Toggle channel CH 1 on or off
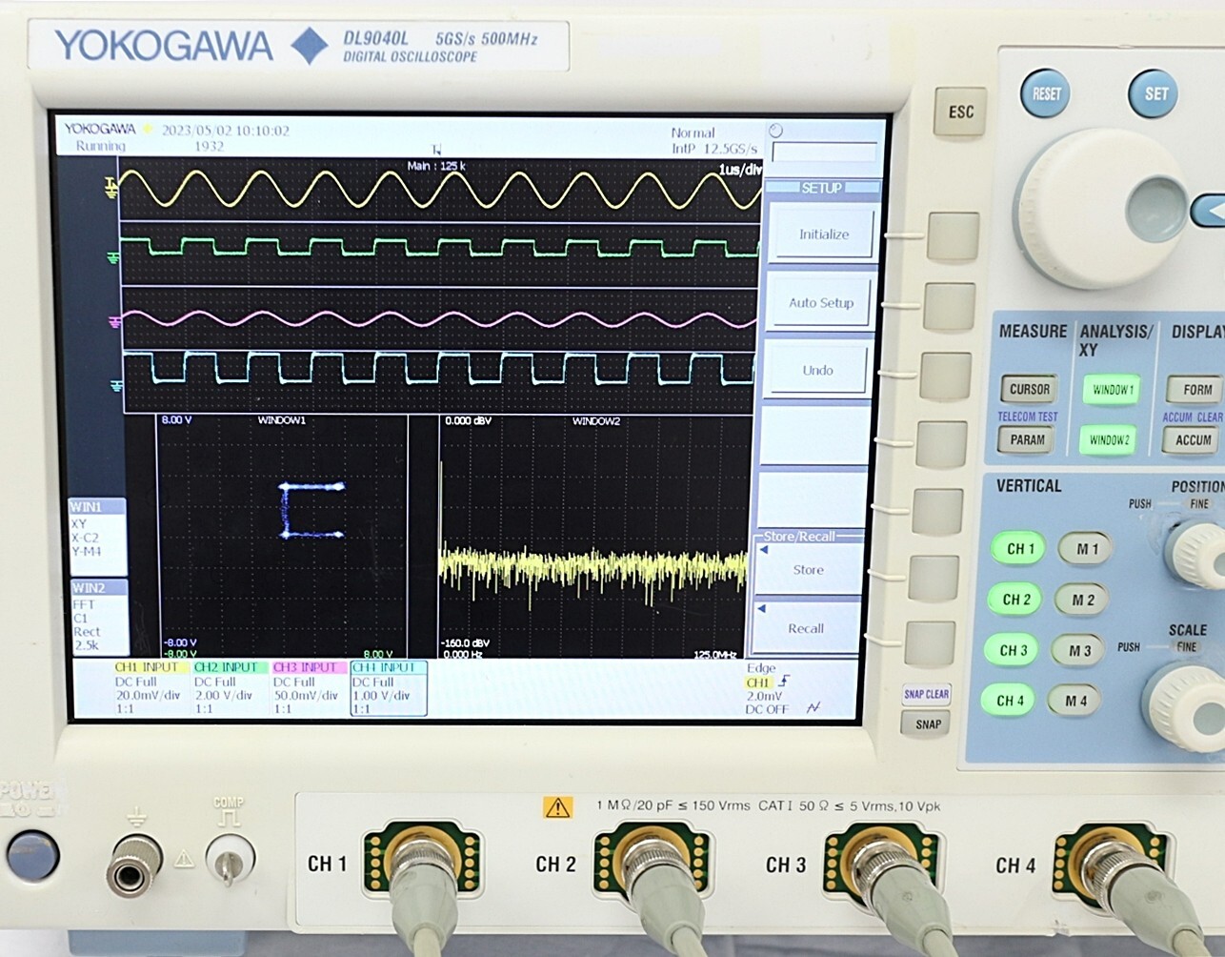This screenshot has width=1225, height=957. point(1017,549)
